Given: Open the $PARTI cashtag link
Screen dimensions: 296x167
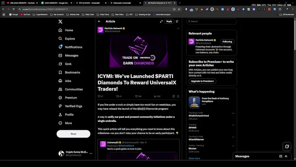Looking at the screenshot, I should click(x=141, y=109).
